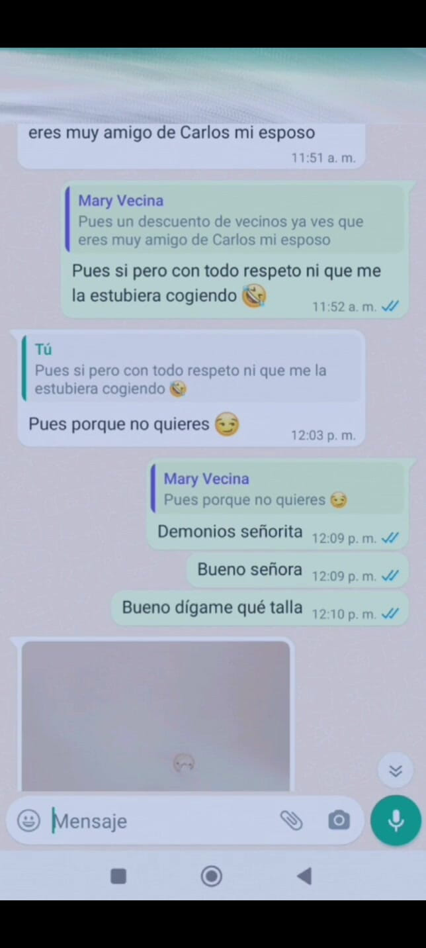Open the emoji picker in message bar
Viewport: 426px width, 948px height.
[x=28, y=821]
